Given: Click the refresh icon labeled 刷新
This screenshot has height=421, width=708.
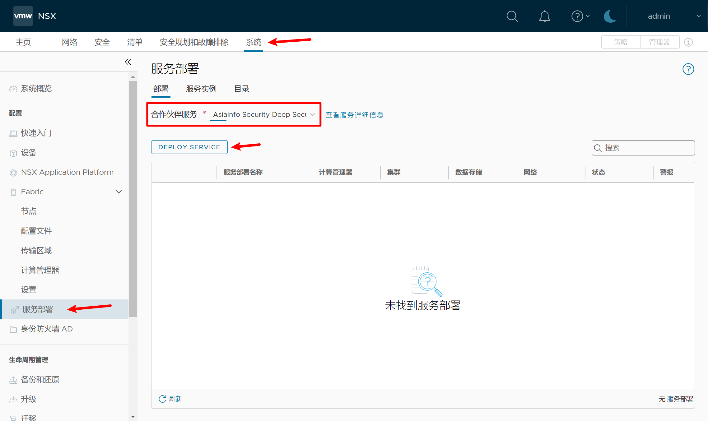Looking at the screenshot, I should tap(162, 399).
